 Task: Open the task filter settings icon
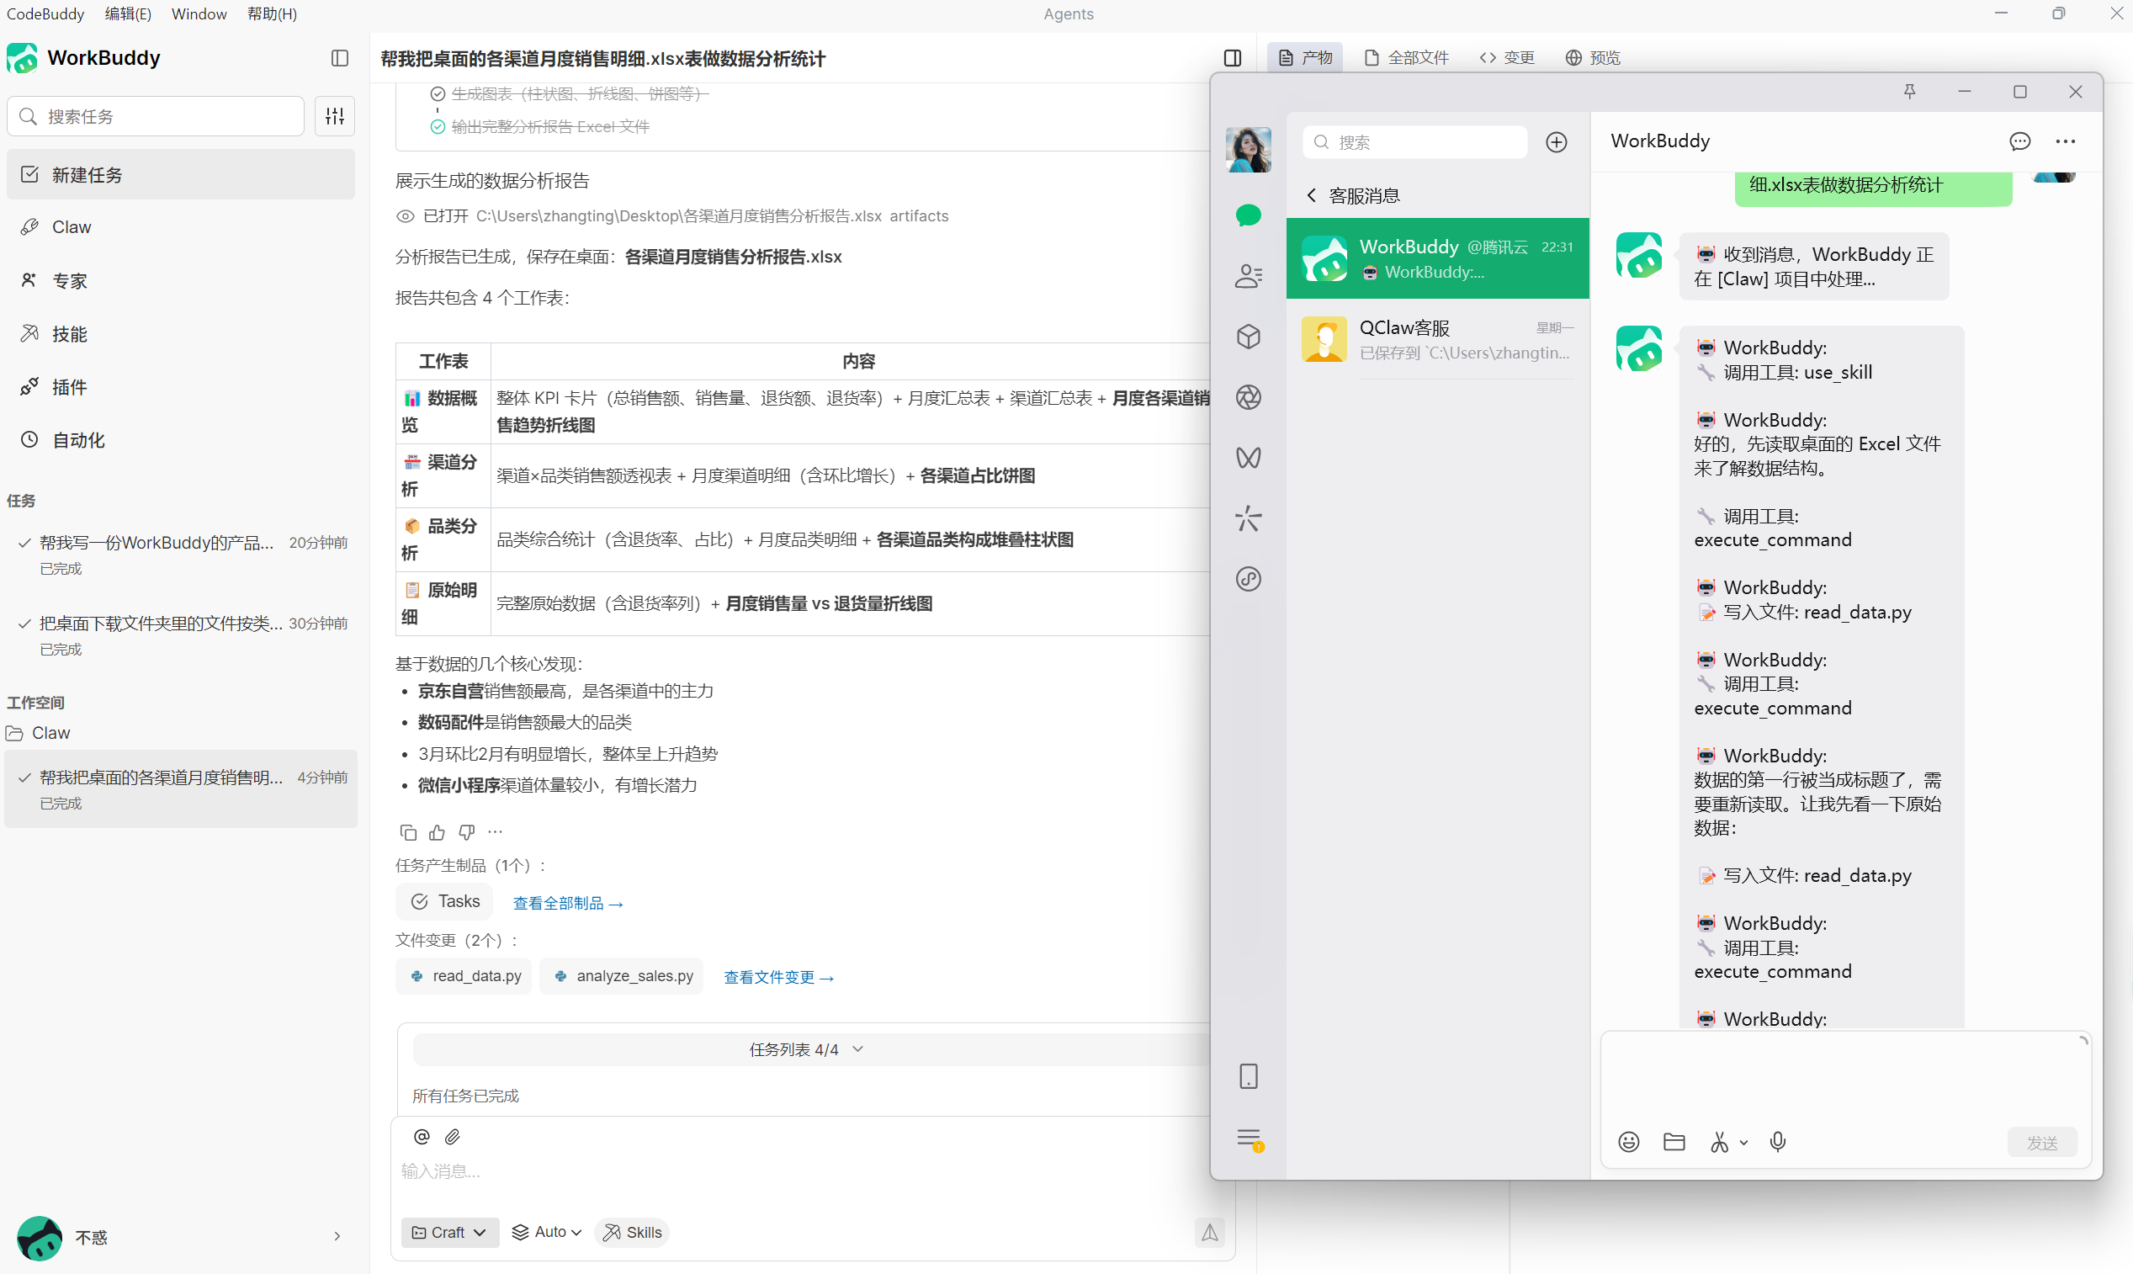(x=335, y=116)
